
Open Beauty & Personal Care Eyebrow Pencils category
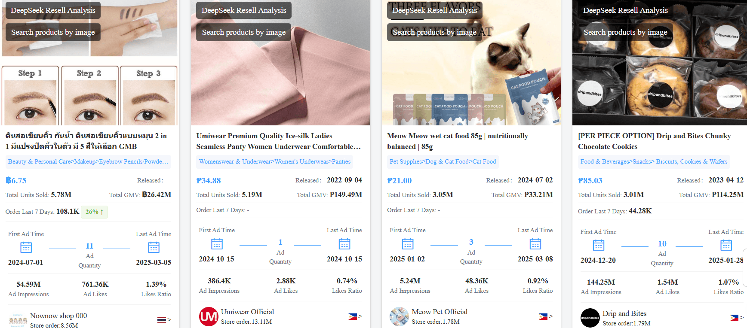(88, 162)
